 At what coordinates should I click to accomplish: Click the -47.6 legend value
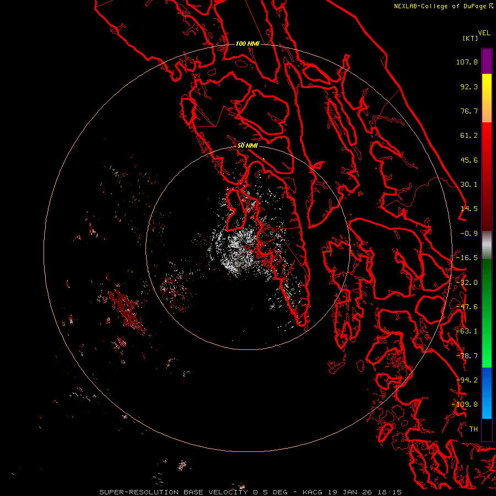tap(467, 307)
